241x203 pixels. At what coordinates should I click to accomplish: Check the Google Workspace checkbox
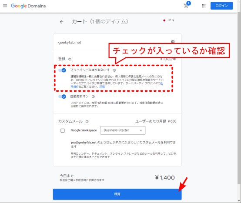pos(63,130)
